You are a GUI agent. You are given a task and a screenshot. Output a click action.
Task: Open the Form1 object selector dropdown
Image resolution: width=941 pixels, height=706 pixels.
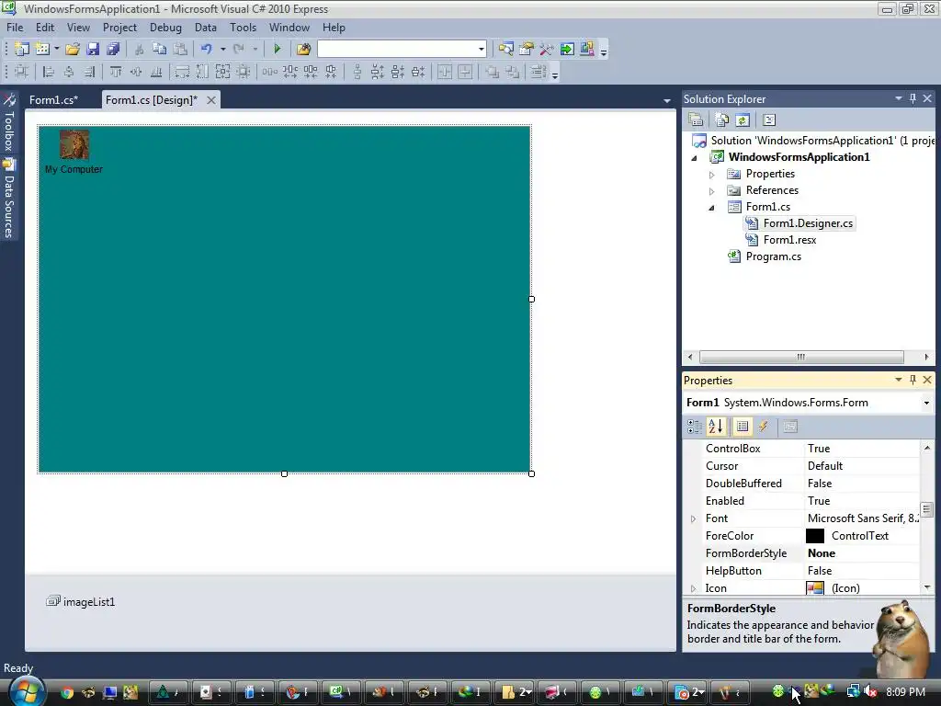[x=926, y=403]
